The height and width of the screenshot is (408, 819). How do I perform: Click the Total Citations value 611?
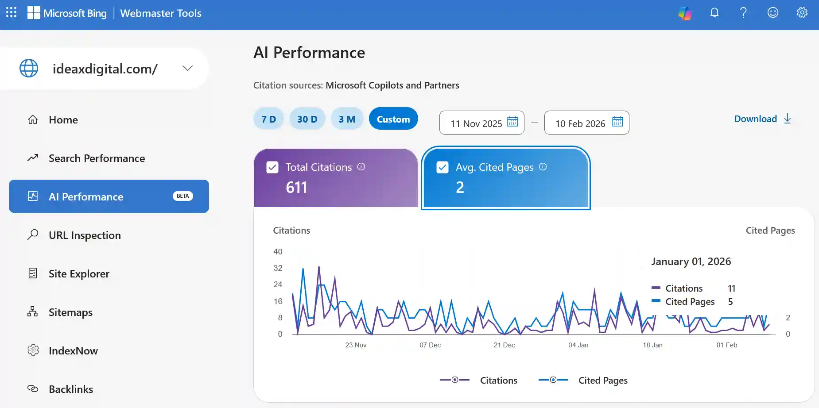(x=296, y=187)
